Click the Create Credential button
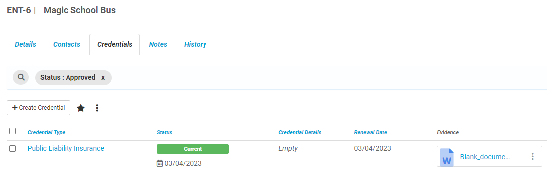Screen dimensions: 547x181 (39, 108)
